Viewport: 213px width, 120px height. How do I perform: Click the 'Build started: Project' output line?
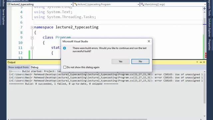pos(35,71)
